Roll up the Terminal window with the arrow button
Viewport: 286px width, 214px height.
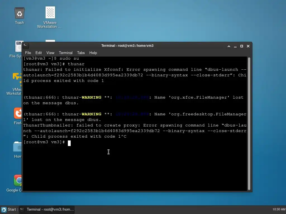pos(229,46)
